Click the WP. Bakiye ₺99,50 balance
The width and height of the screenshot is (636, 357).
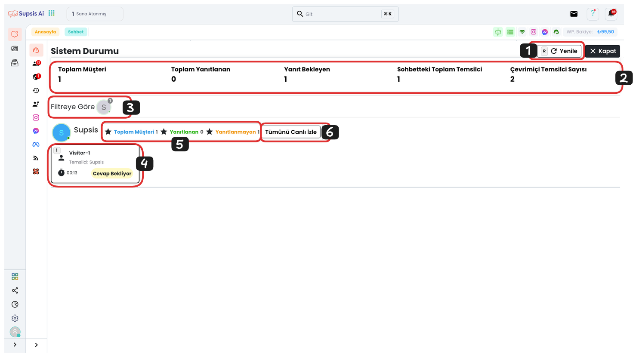tap(590, 32)
